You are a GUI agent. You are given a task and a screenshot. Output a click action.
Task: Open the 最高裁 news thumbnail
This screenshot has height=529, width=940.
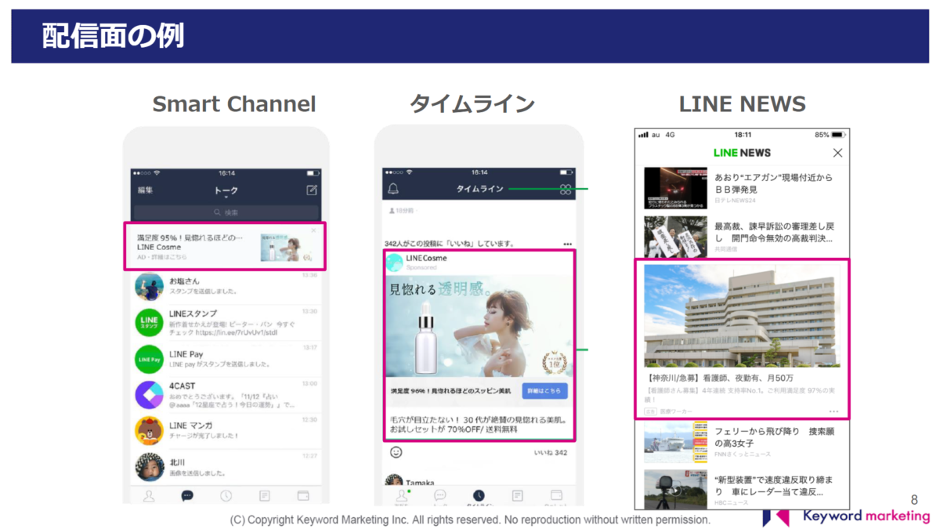click(675, 237)
